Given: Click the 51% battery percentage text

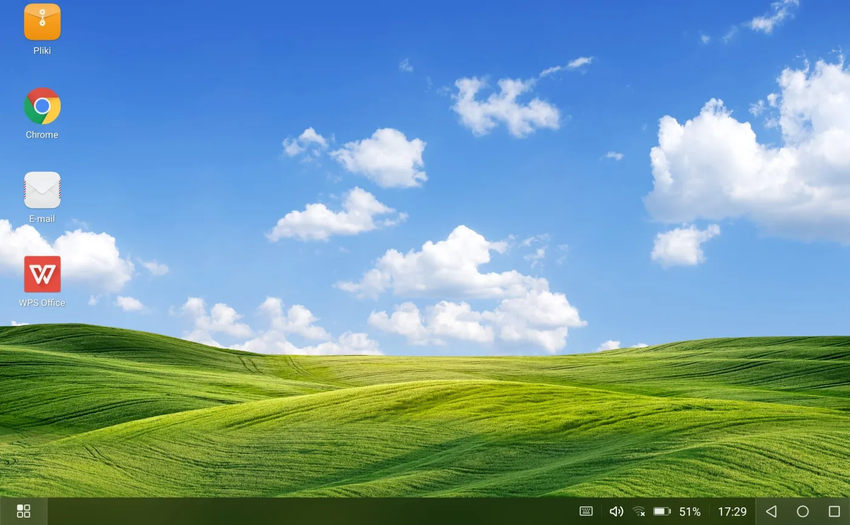Looking at the screenshot, I should (690, 512).
